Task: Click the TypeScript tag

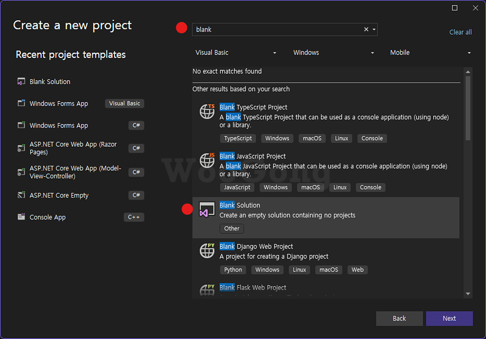Action: point(238,138)
